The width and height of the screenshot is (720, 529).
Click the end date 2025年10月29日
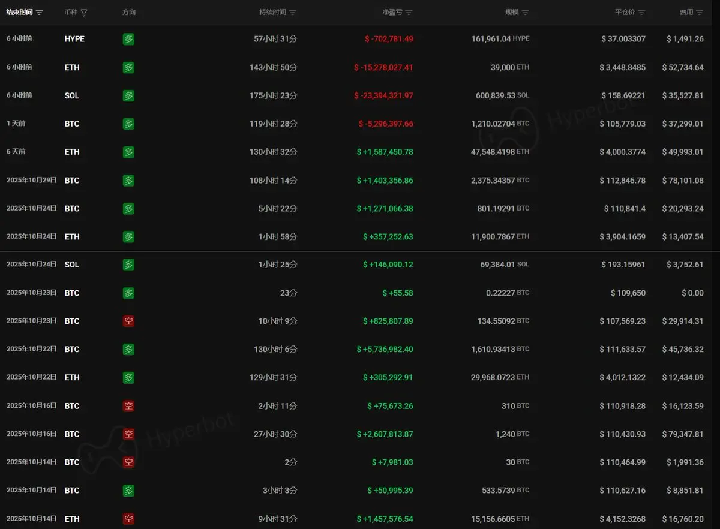coord(32,181)
